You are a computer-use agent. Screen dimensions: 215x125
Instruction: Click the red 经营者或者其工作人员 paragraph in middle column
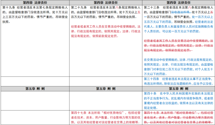pyautogui.click(x=106, y=31)
